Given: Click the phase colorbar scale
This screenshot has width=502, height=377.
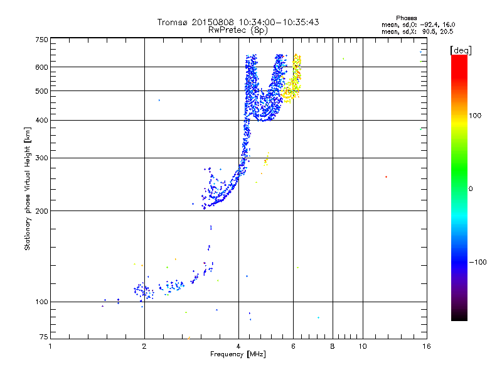Looking at the screenshot, I should pyautogui.click(x=459, y=187).
